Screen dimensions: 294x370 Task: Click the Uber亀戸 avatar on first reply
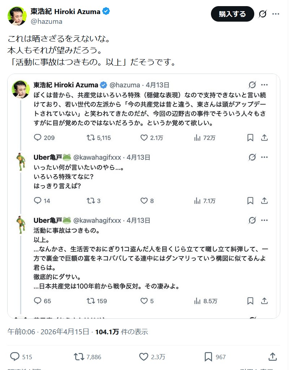(21, 162)
